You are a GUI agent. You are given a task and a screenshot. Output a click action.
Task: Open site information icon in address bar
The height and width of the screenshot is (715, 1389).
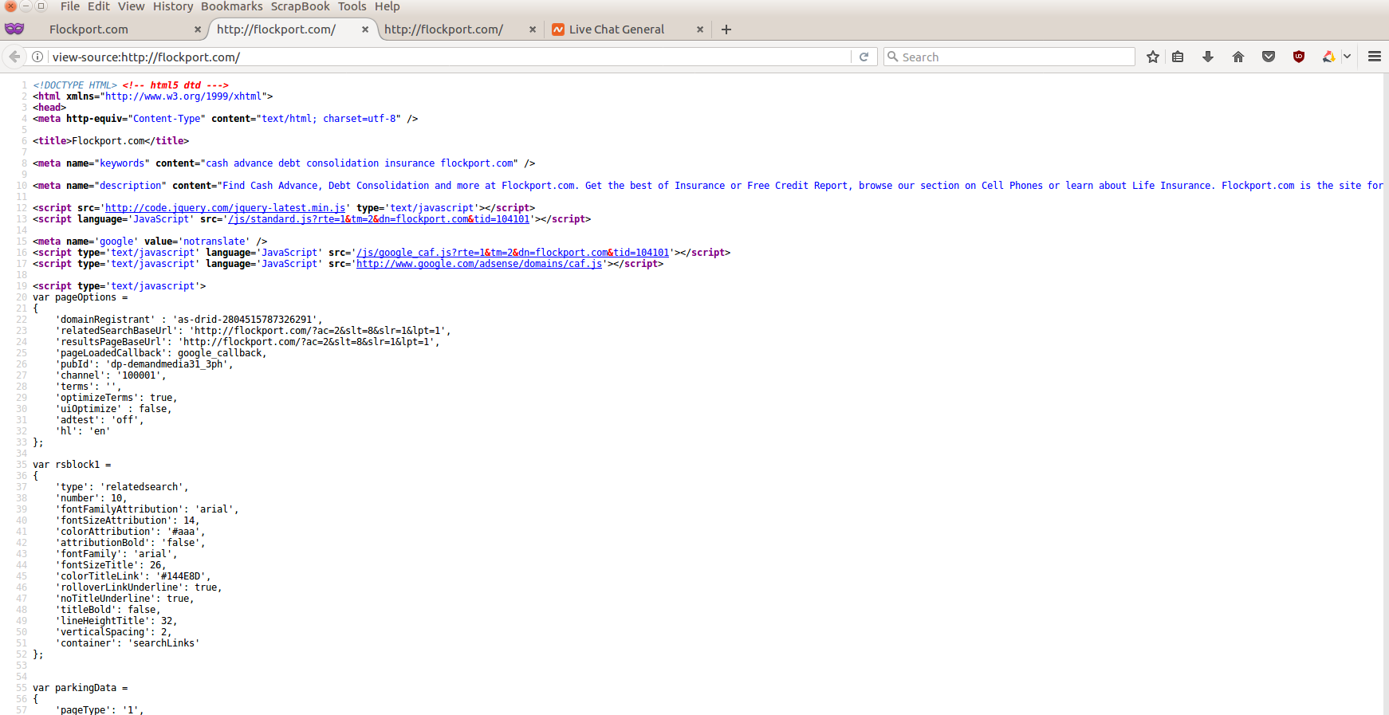[x=37, y=57]
